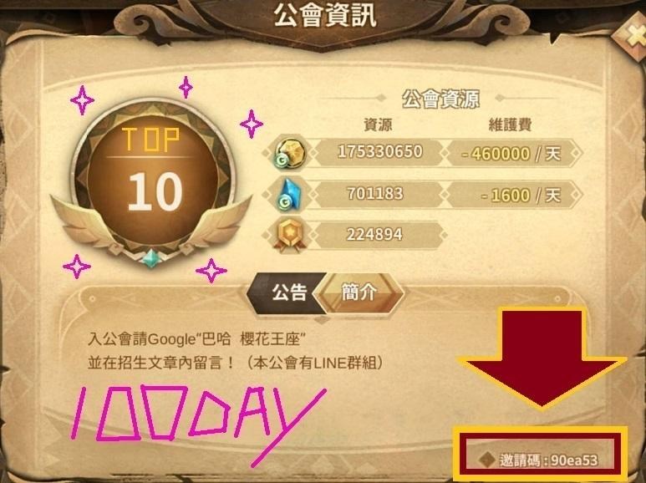Click the -460000 / 天 maintenance fee
646x483 pixels.
pos(511,154)
